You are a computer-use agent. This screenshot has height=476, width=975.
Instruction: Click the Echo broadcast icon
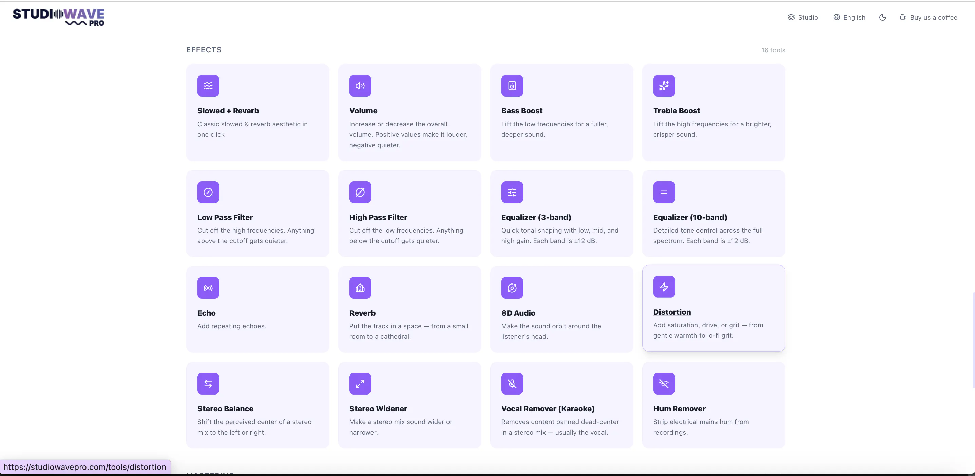208,288
